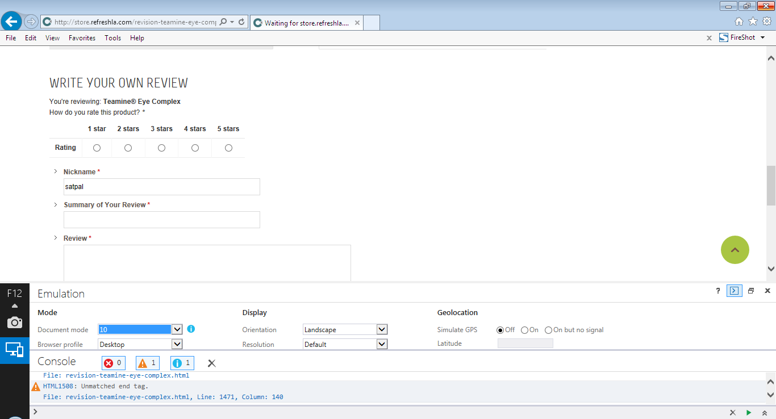The height and width of the screenshot is (419, 776).
Task: Choose the 3 stars rating option
Action: (161, 148)
